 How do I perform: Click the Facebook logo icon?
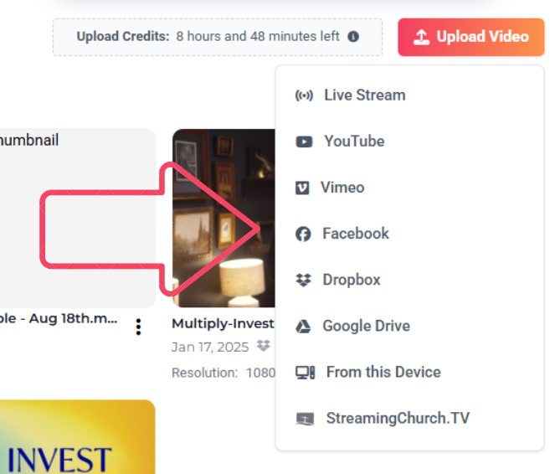coord(303,234)
